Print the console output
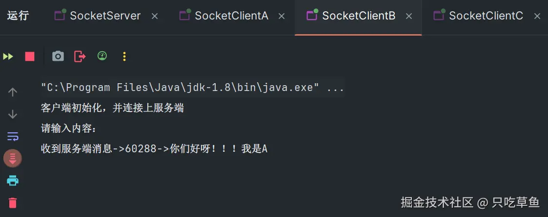Screen dimensions: 548x217 pos(13,181)
